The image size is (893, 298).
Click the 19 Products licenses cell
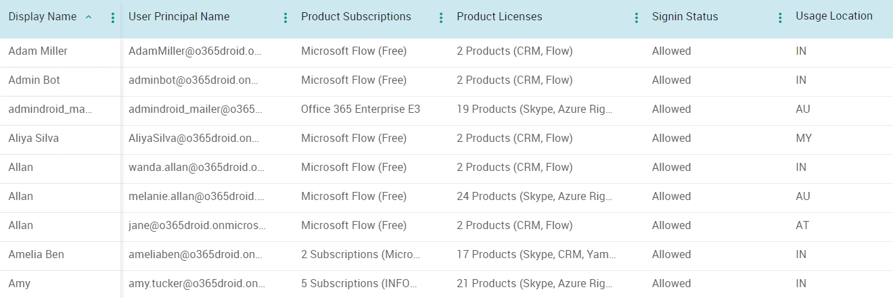pos(534,109)
